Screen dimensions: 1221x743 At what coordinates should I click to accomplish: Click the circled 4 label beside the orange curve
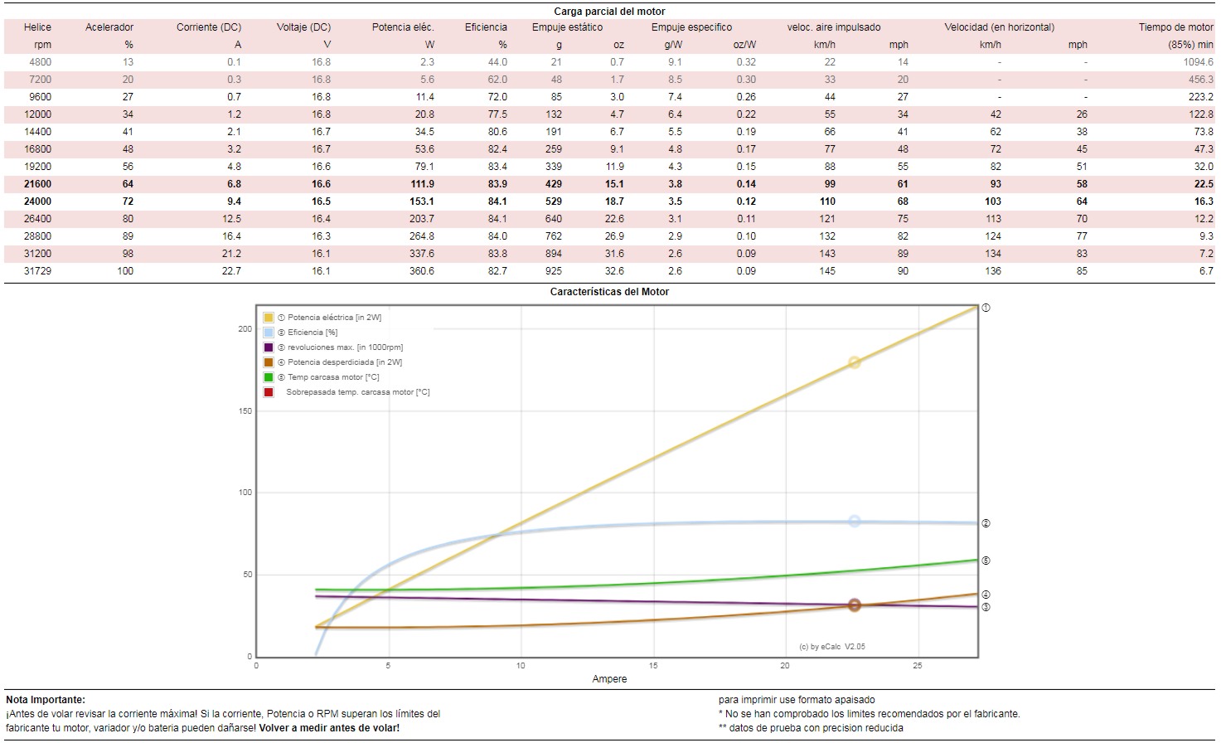tap(986, 595)
